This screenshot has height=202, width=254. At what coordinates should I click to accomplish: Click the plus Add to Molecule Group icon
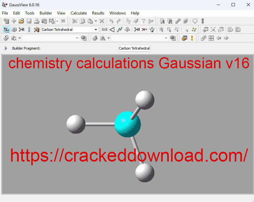tap(14, 21)
